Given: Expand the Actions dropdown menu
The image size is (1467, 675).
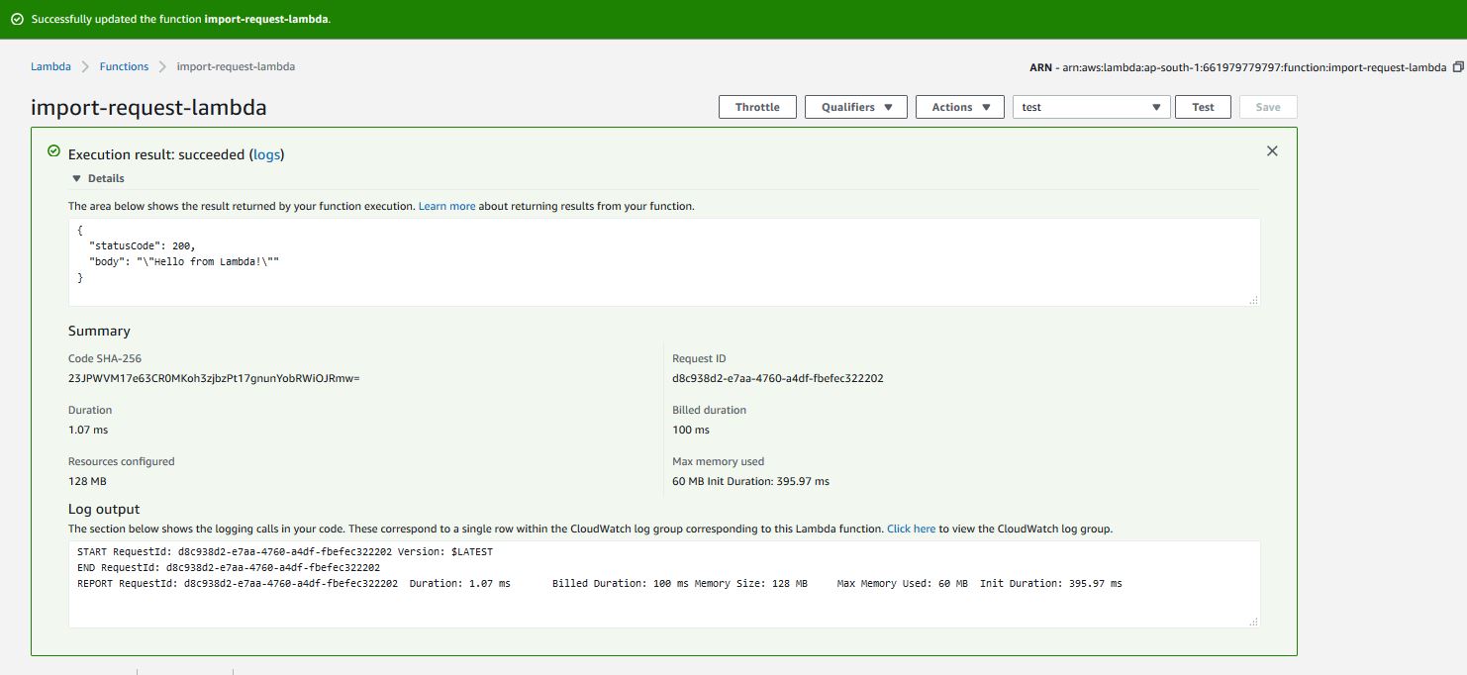Looking at the screenshot, I should pos(960,107).
